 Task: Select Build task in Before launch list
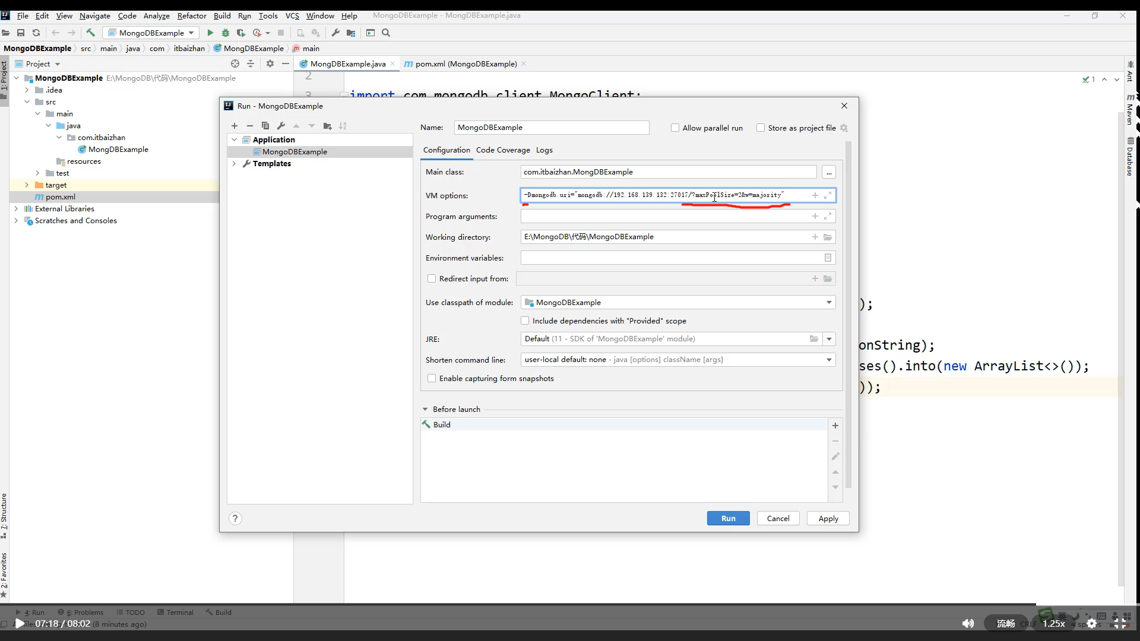(x=624, y=424)
